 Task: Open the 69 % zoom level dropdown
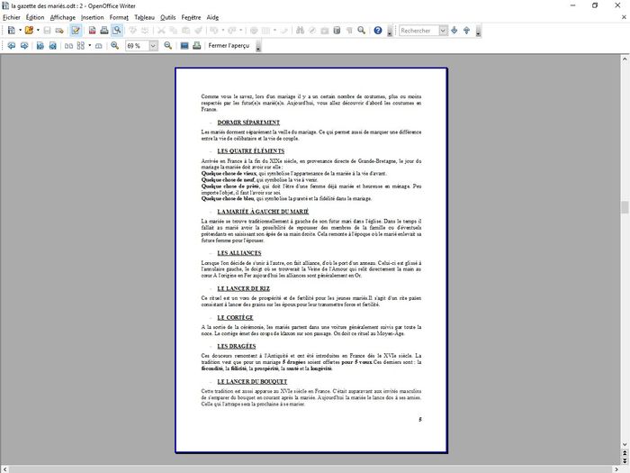coord(153,46)
